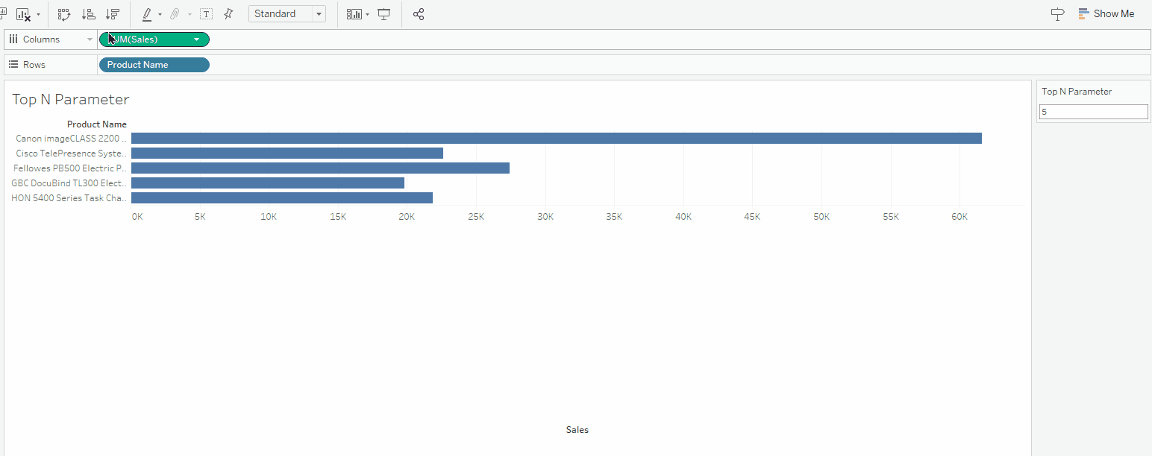Screen dimensions: 1152x456
Task: Start Presentation Mode
Action: pos(384,14)
